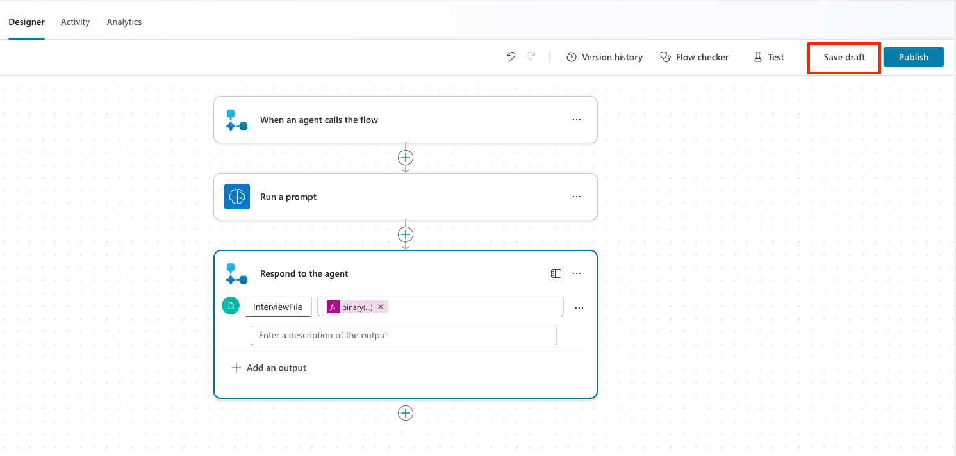Open more options for Run a prompt

pos(577,197)
